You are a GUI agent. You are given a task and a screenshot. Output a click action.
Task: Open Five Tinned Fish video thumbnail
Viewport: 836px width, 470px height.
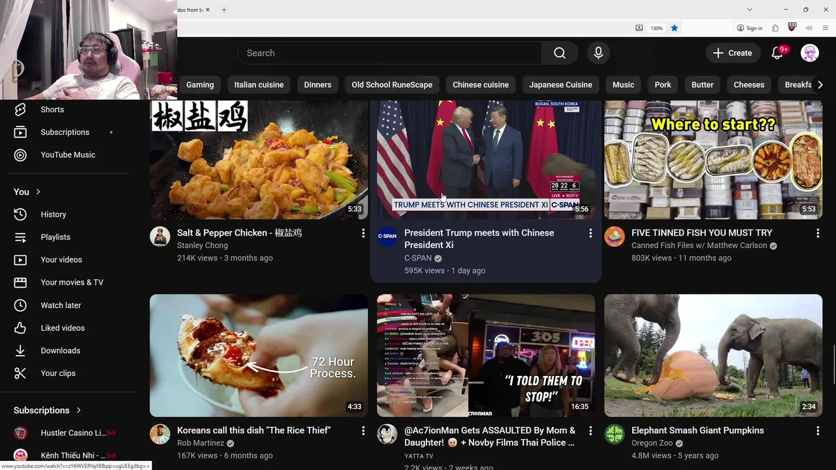(x=713, y=160)
